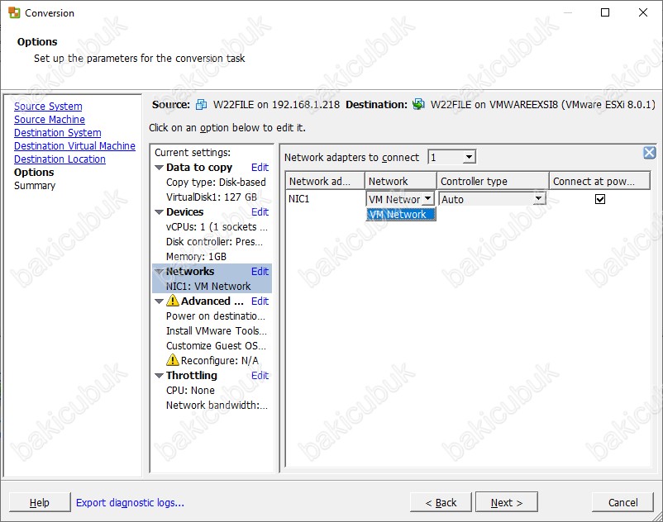Collapse the Networks section

pos(159,272)
